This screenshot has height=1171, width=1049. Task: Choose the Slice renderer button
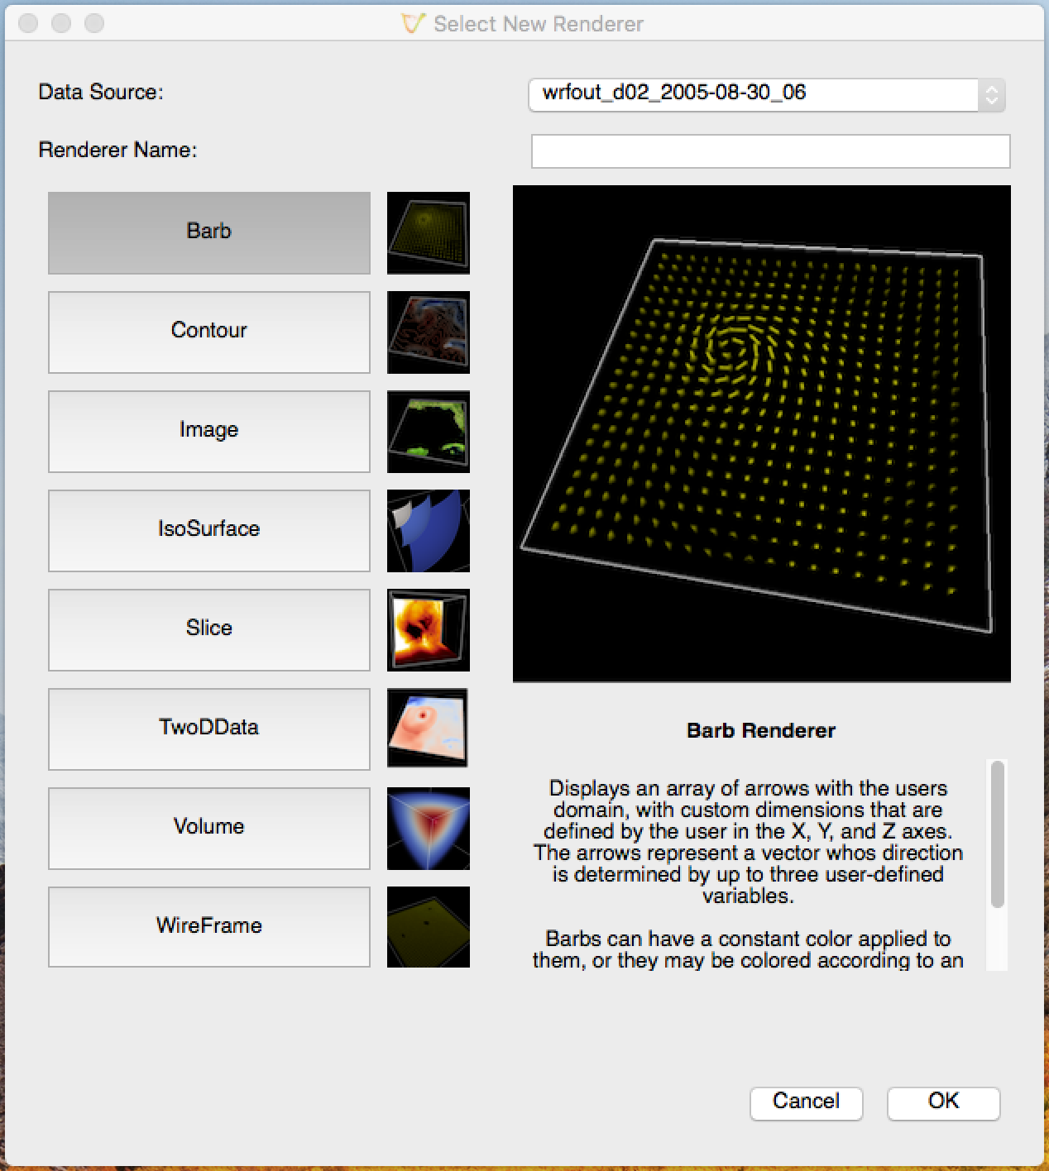(x=208, y=629)
